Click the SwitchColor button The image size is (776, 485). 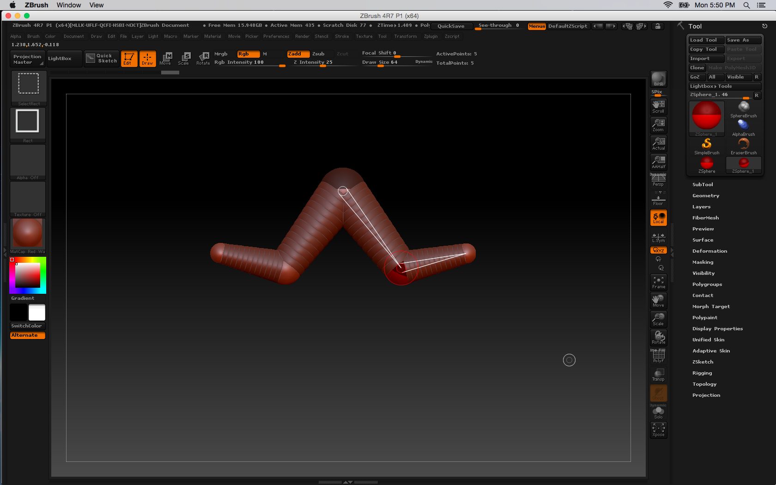tap(28, 326)
